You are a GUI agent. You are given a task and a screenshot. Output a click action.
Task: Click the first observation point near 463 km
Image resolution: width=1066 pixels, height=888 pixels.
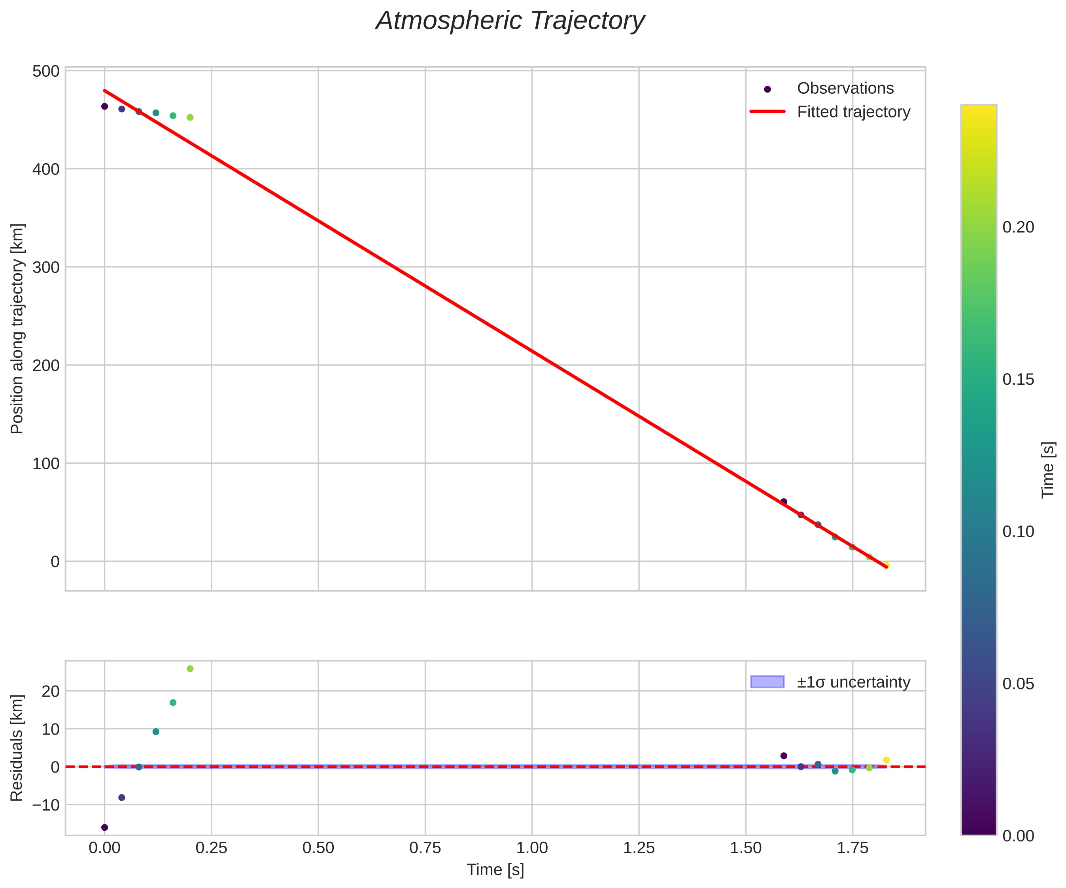coord(104,106)
